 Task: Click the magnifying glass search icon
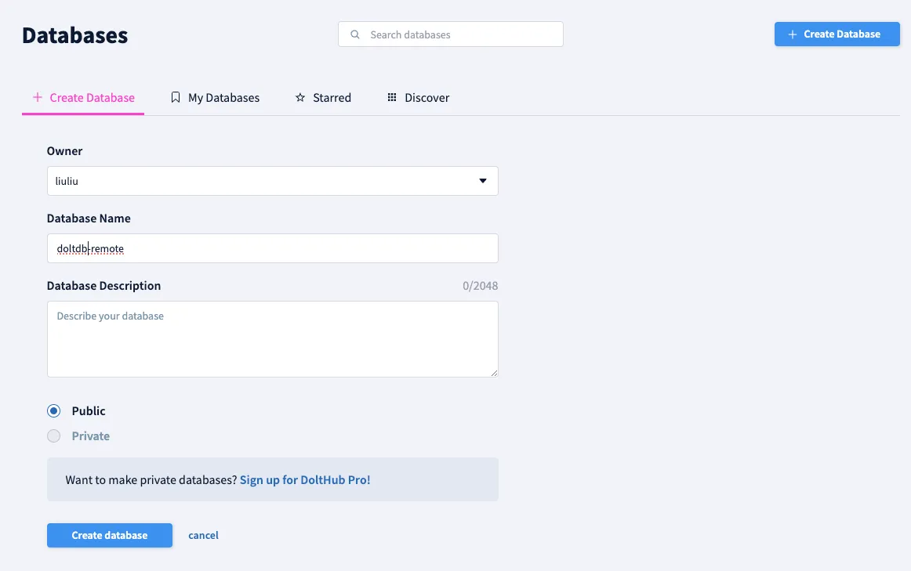tap(354, 34)
